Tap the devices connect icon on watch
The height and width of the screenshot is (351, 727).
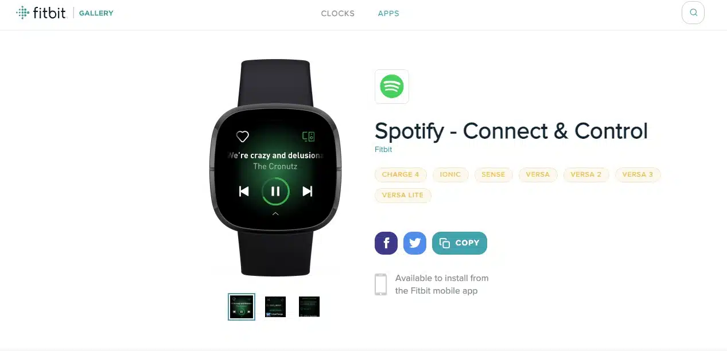click(x=309, y=136)
